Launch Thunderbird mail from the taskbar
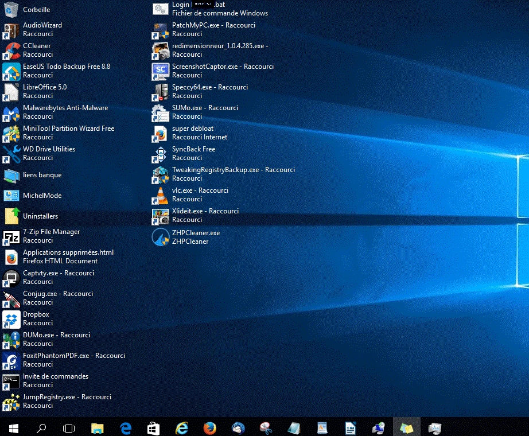 click(238, 428)
